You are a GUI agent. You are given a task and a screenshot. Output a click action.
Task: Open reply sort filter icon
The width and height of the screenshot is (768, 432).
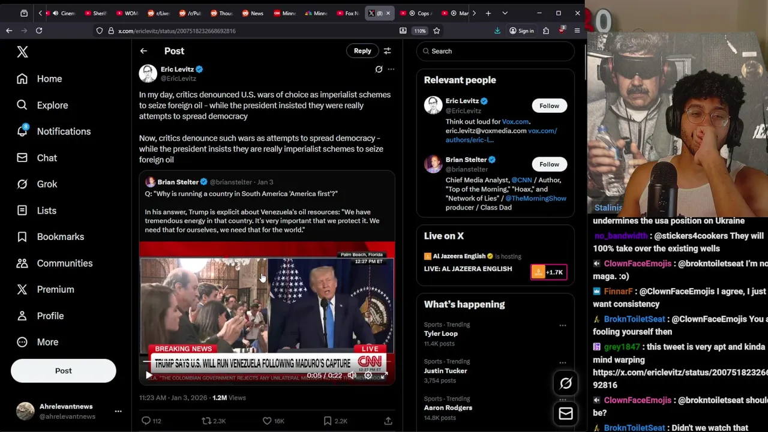pyautogui.click(x=387, y=51)
